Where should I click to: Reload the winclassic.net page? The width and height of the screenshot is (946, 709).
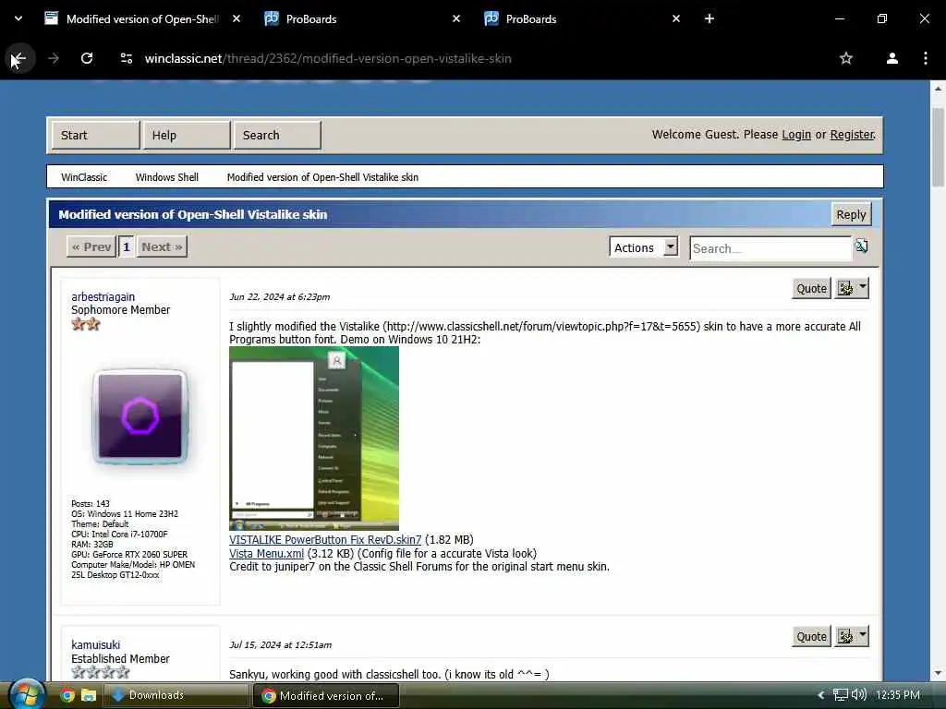87,58
